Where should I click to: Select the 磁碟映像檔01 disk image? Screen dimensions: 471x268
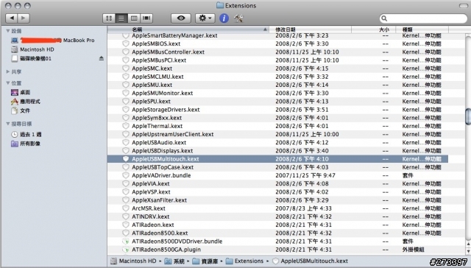click(31, 59)
